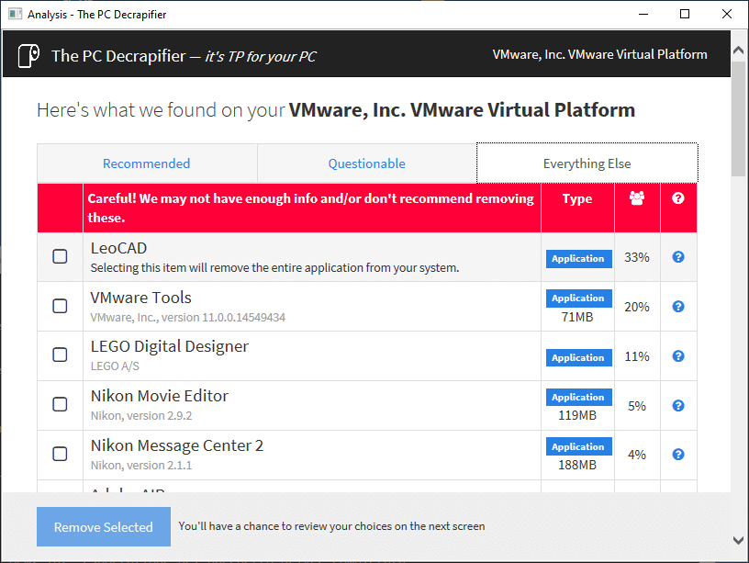This screenshot has width=749, height=563.
Task: Click the Application badge for LeoCAD
Action: 578,259
